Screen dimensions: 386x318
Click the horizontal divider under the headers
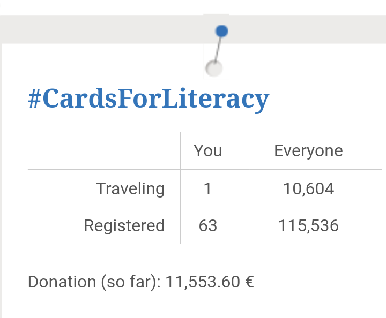[205, 169]
